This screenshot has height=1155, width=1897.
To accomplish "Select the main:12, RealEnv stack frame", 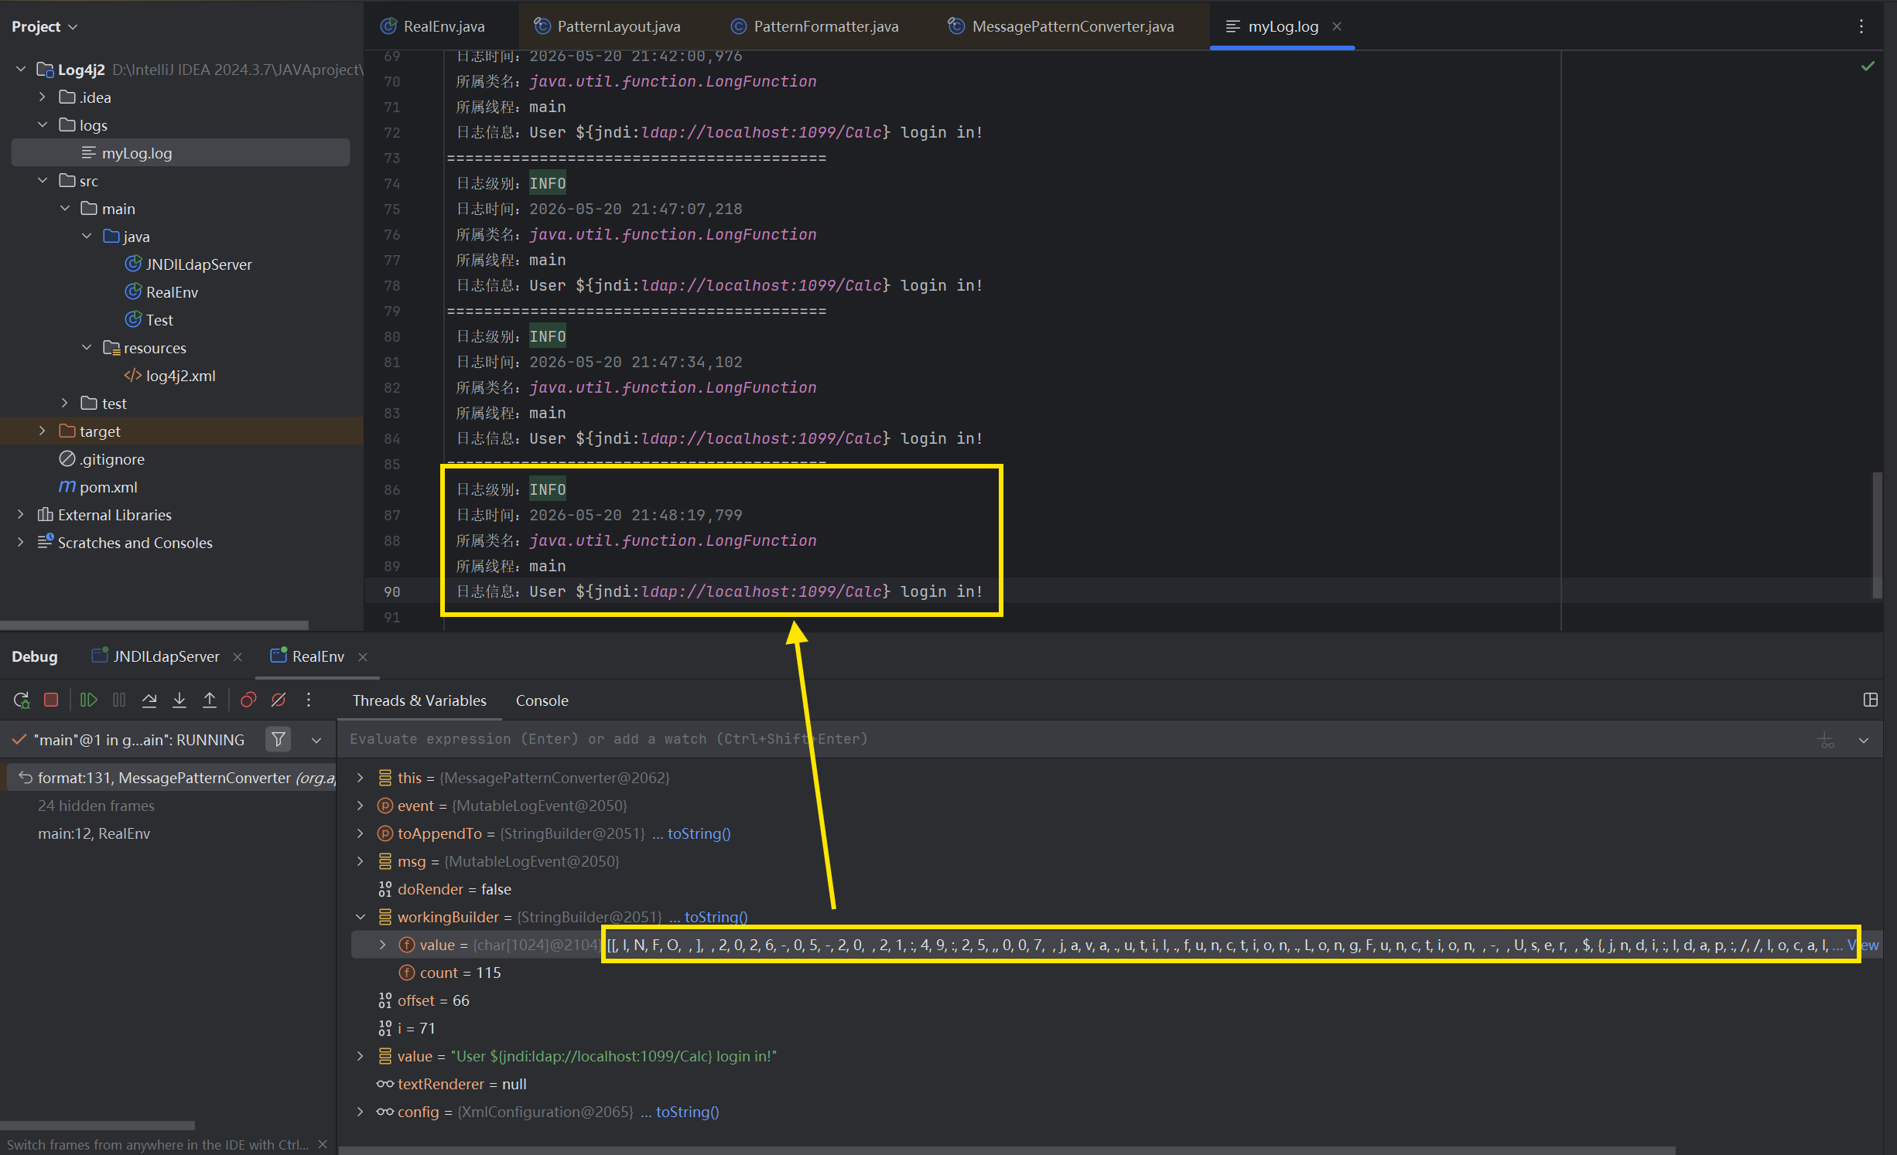I will [94, 833].
